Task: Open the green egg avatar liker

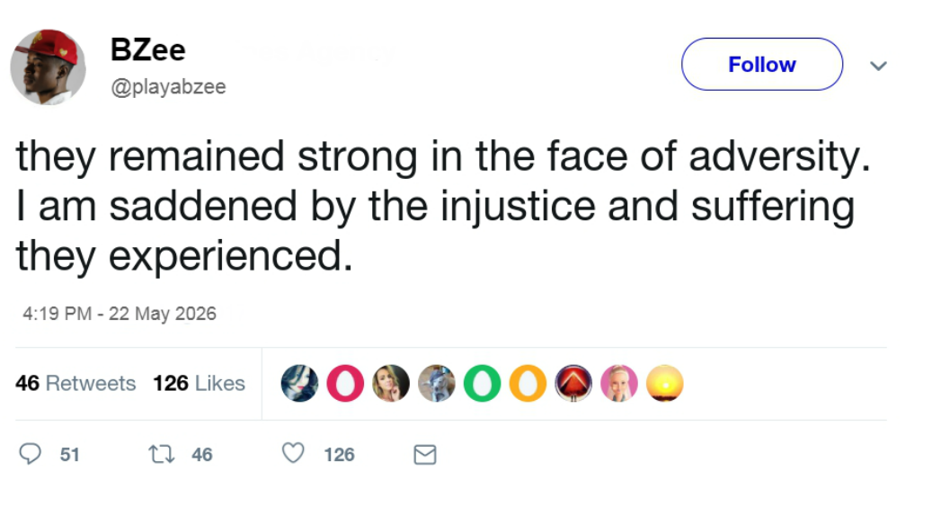Action: tap(482, 384)
